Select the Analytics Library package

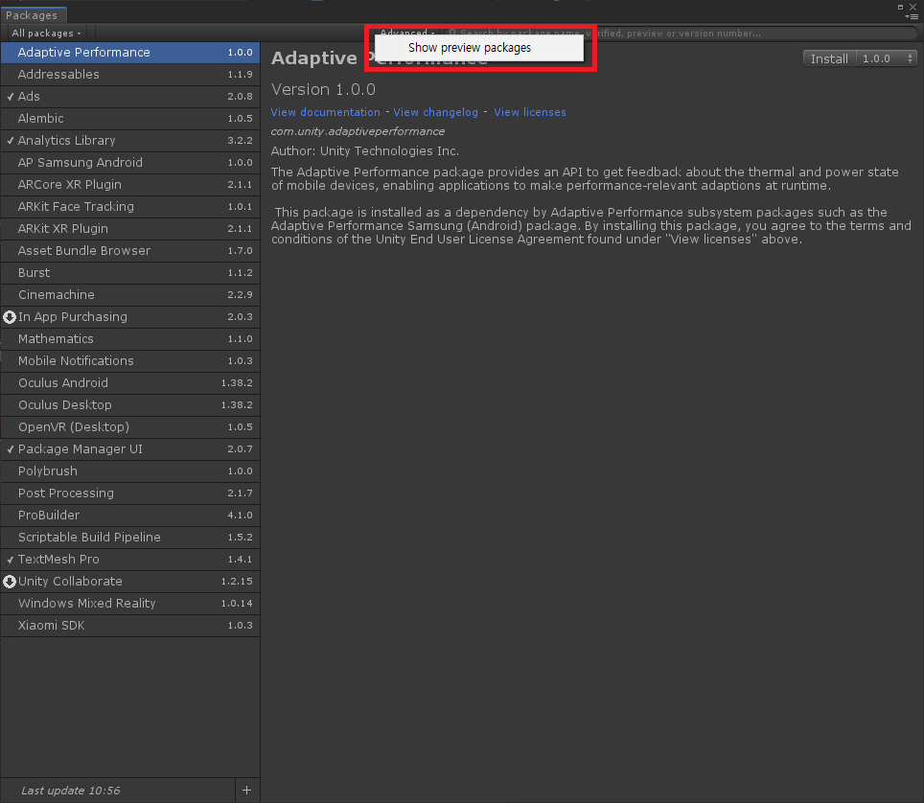pos(130,141)
